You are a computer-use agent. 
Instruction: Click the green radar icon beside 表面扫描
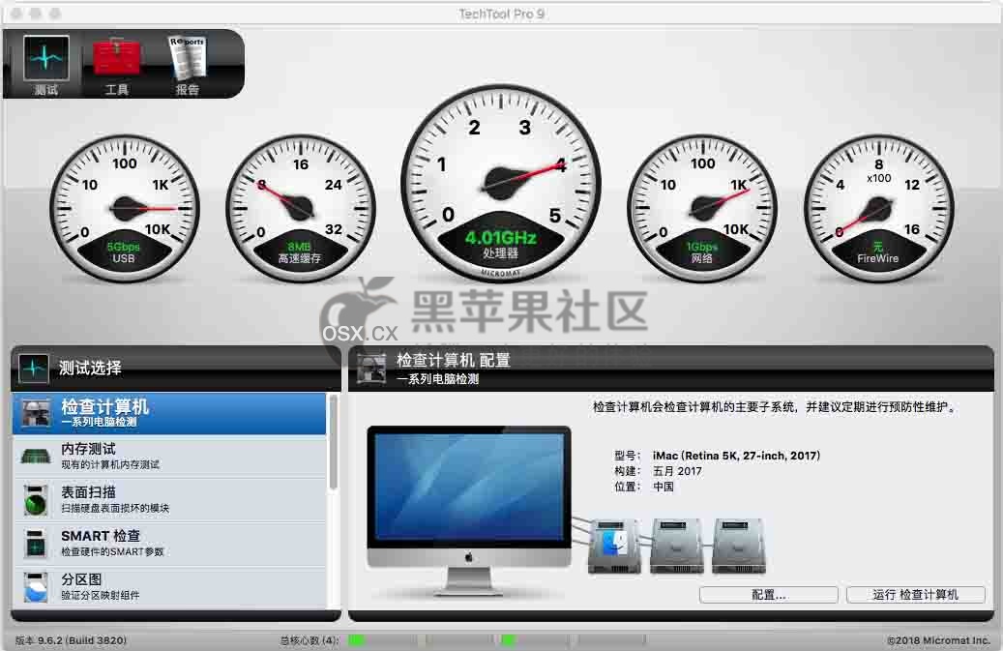36,500
